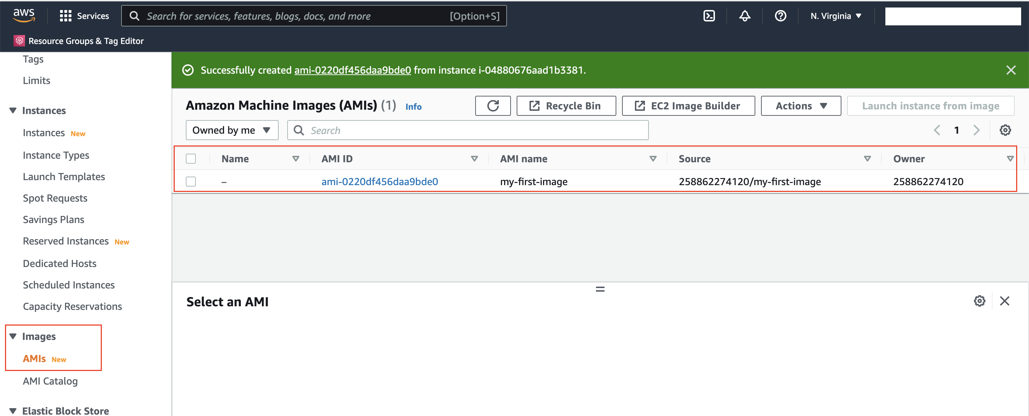Image resolution: width=1029 pixels, height=416 pixels.
Task: Open the AWS home logo
Action: tap(24, 16)
